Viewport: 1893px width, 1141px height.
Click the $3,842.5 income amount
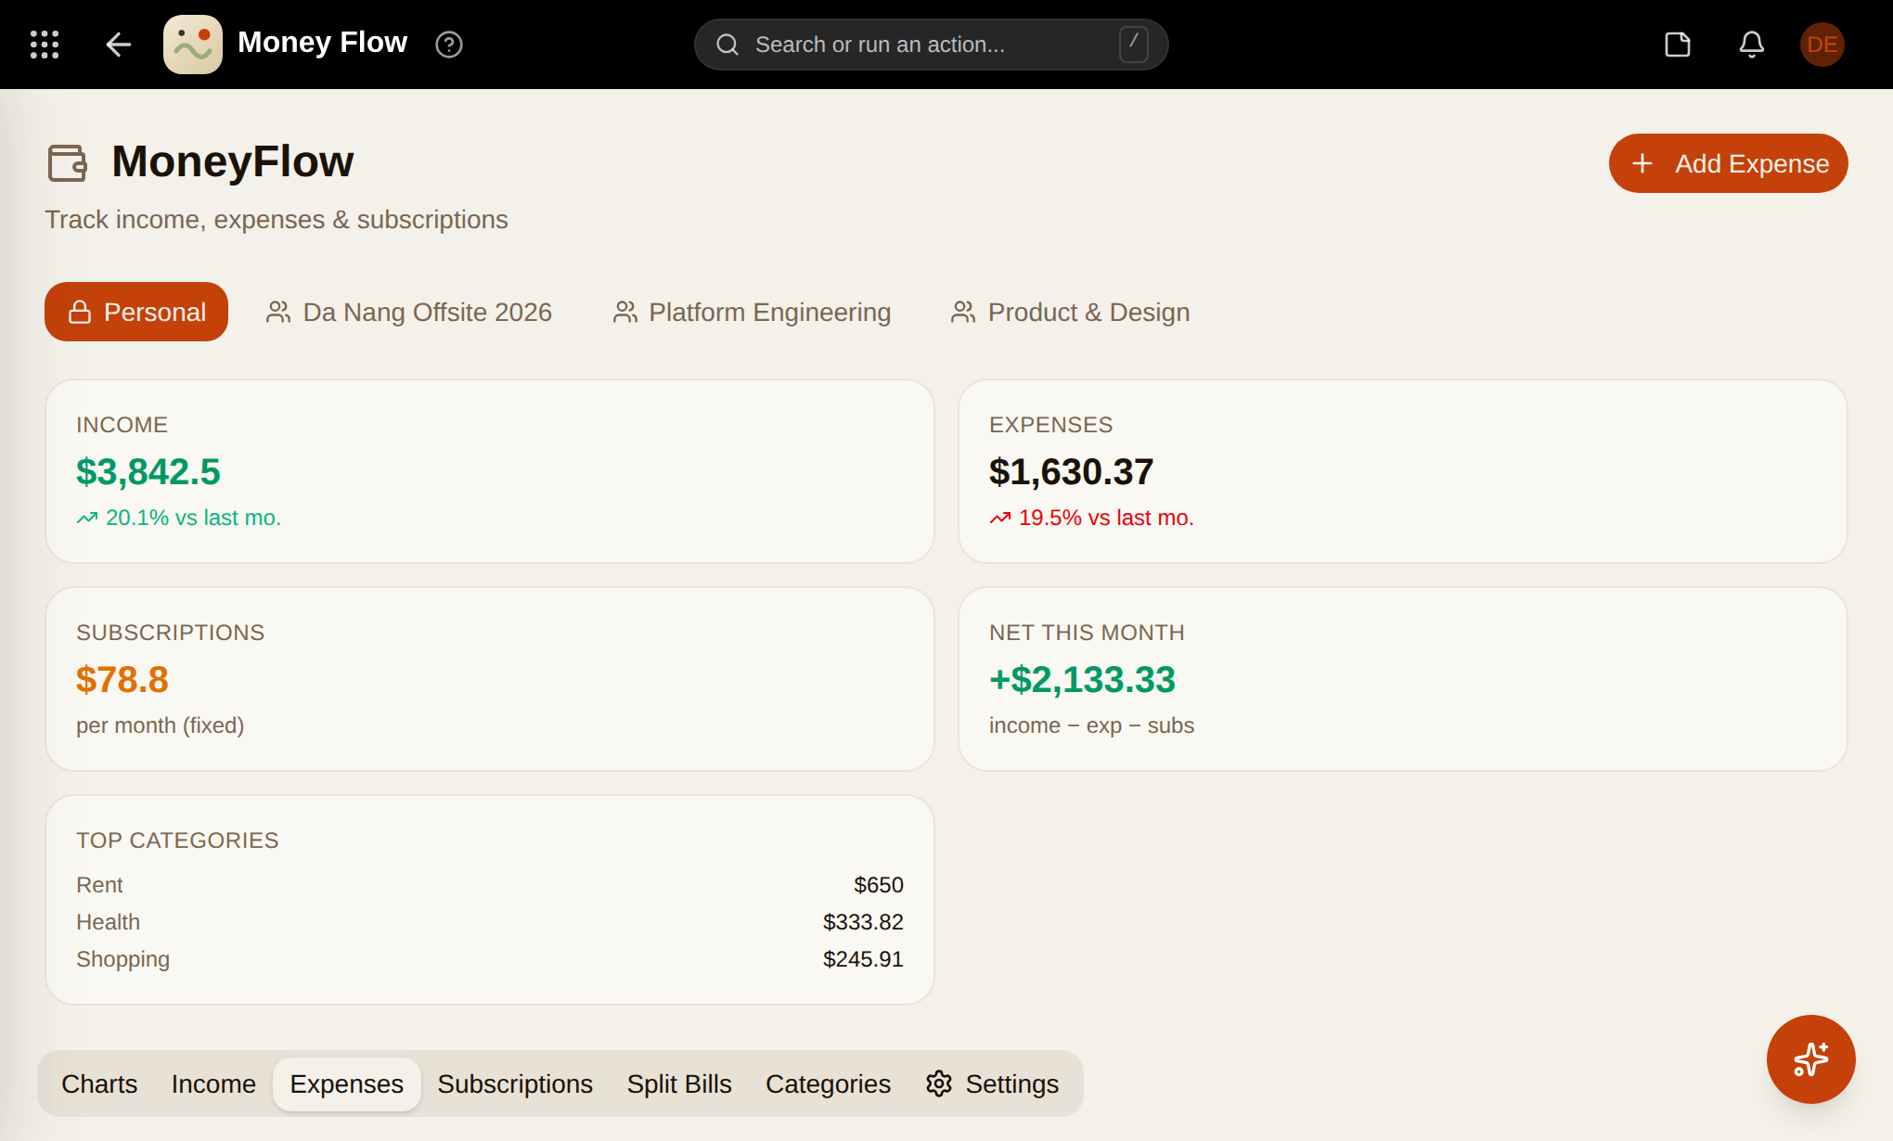(x=148, y=471)
